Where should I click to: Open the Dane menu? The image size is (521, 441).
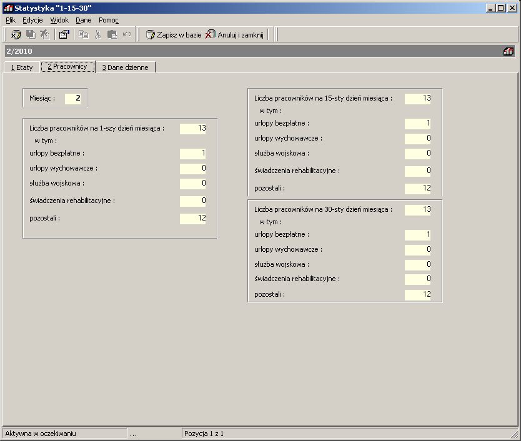coord(84,20)
